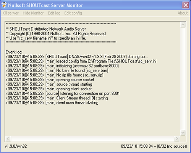Open the About menu item
The height and width of the screenshot is (153, 191).
point(183,13)
